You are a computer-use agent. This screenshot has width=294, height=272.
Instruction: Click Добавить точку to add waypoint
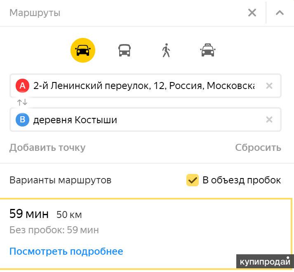47,148
